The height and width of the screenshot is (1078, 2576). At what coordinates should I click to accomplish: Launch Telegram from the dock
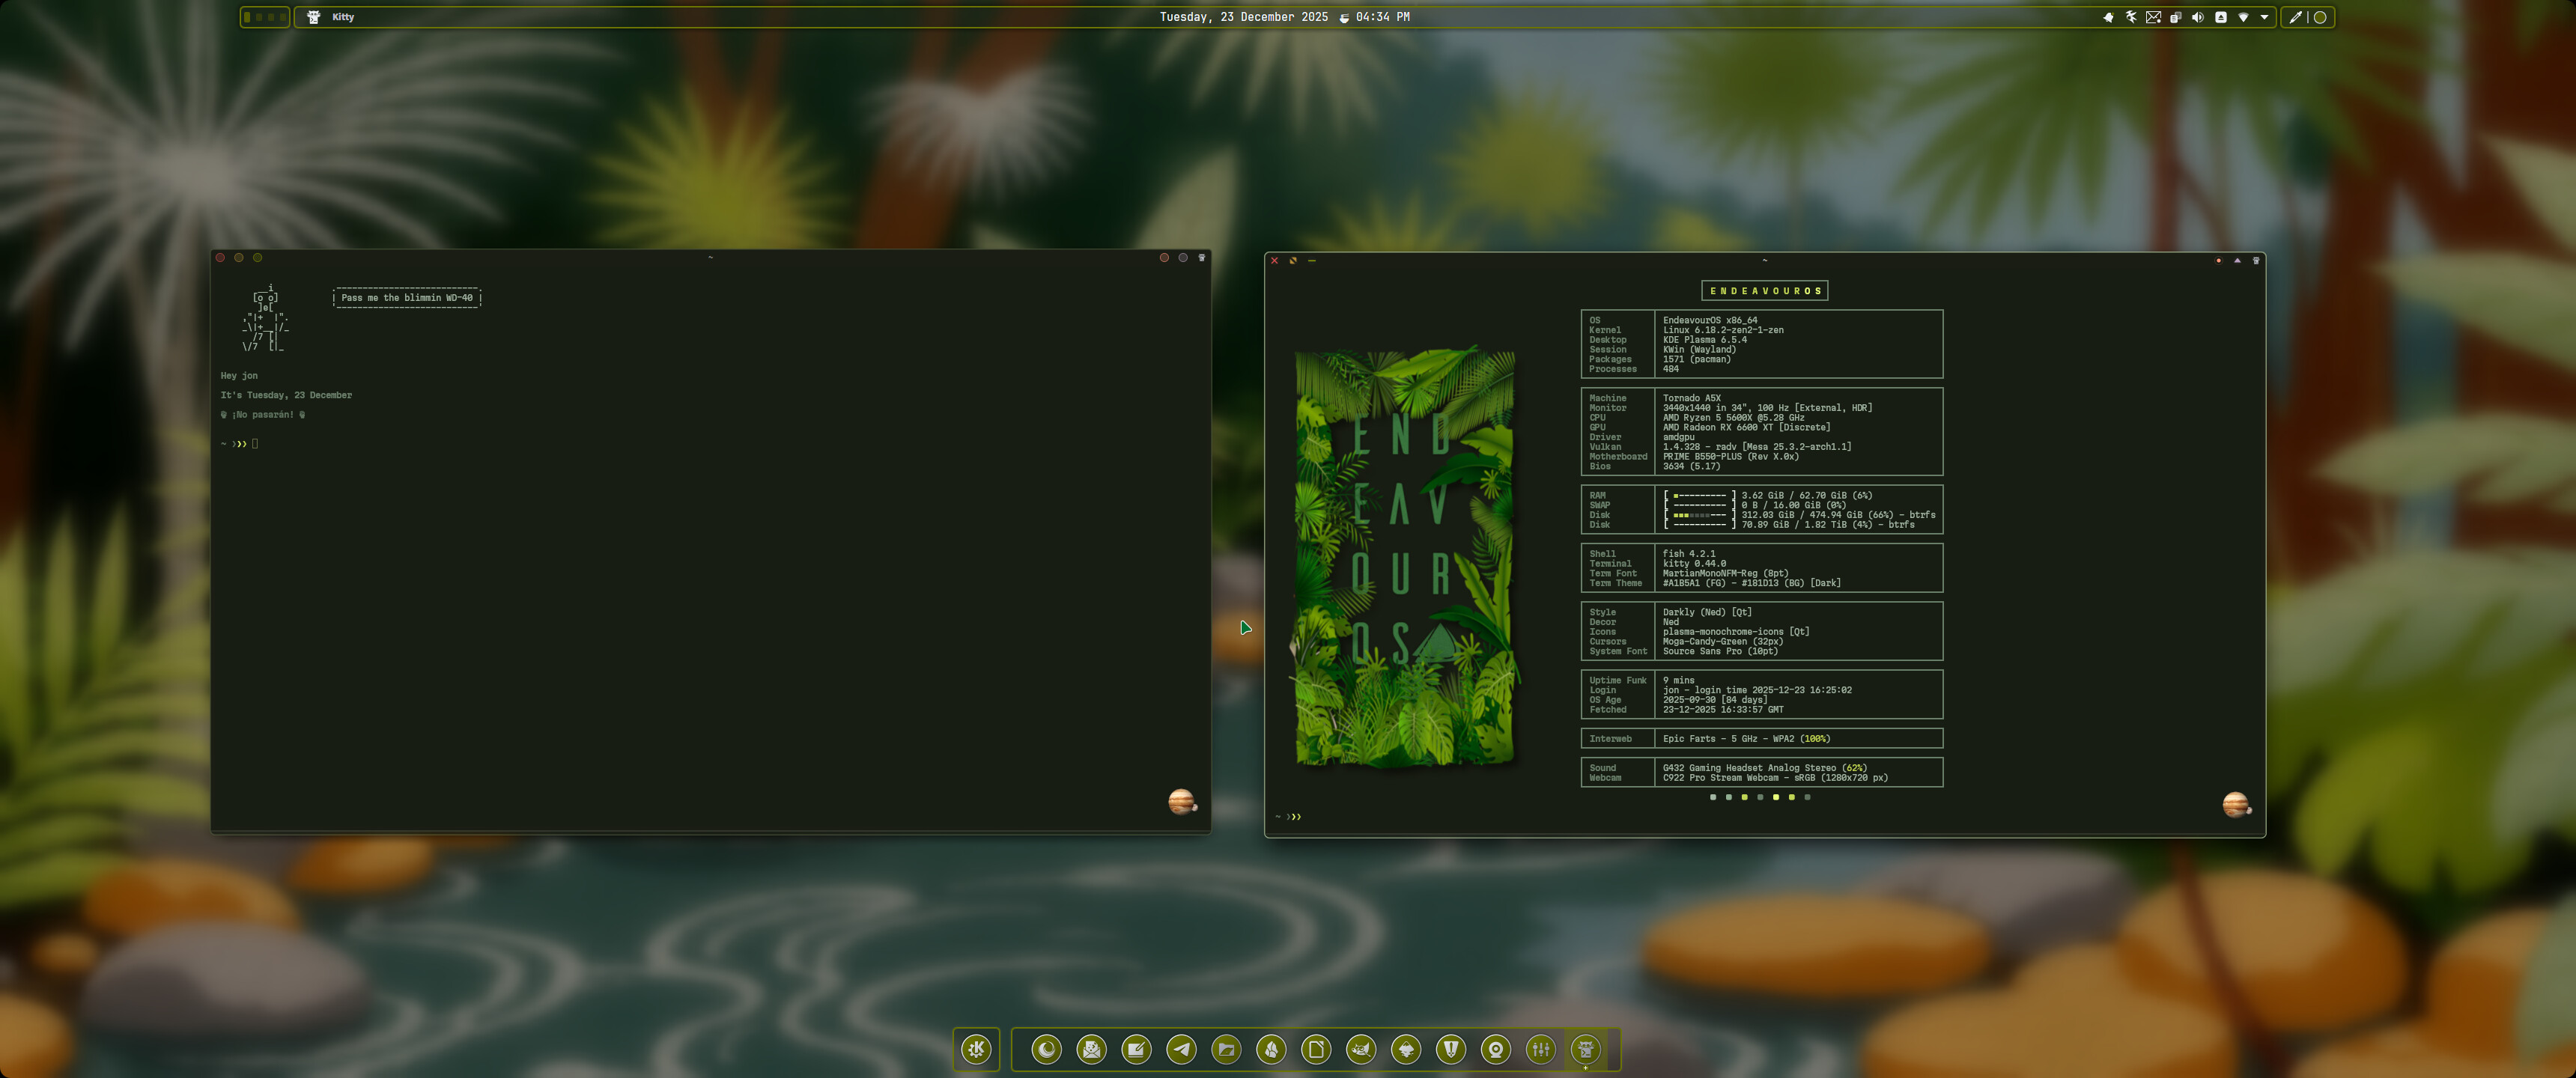point(1181,1049)
